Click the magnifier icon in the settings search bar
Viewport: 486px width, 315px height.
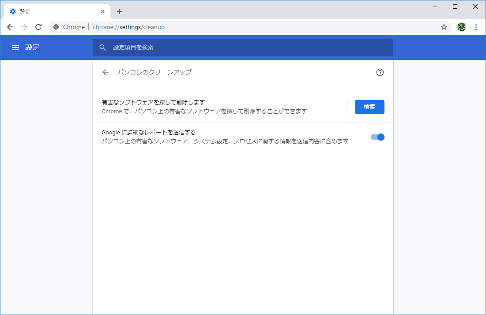[103, 47]
